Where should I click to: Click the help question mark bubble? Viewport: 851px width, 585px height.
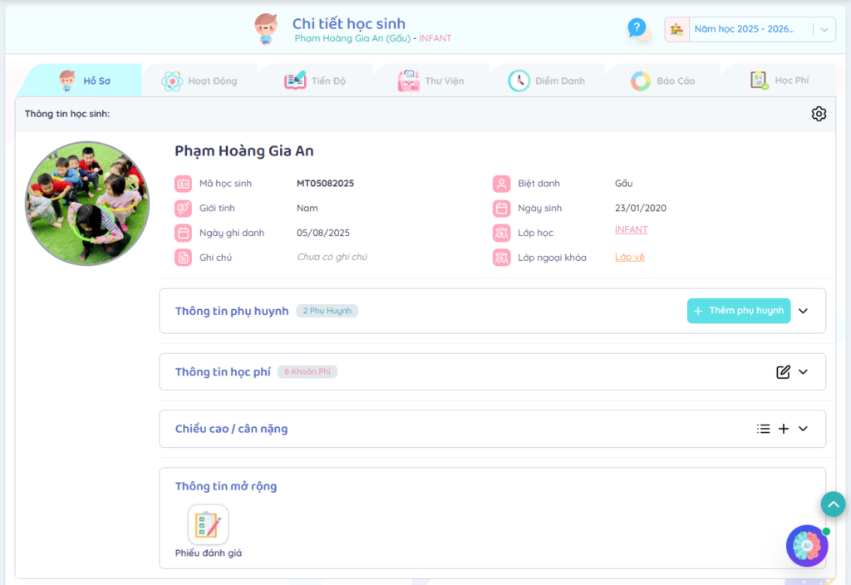[x=637, y=28]
